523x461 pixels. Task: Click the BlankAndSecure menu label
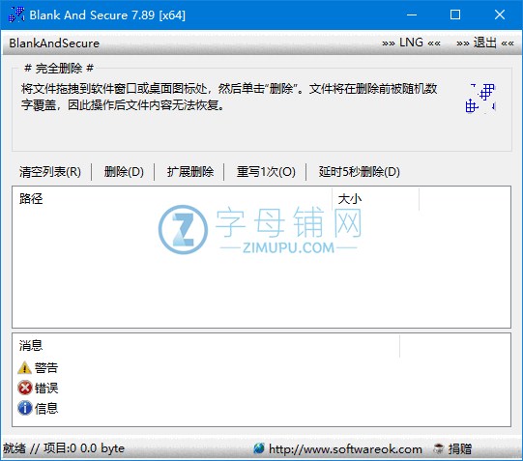[54, 43]
